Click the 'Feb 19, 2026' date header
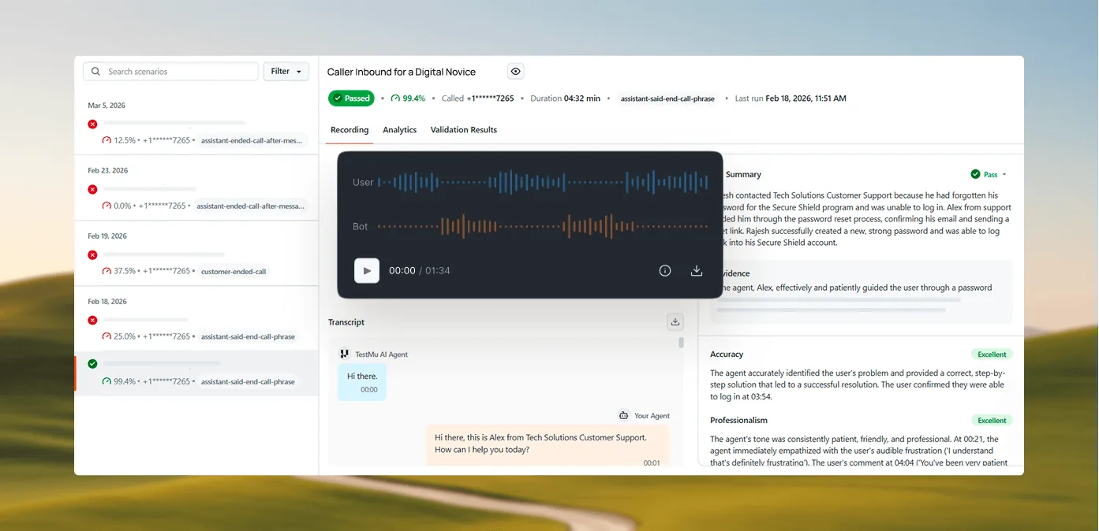Viewport: 1099px width, 531px height. 108,236
